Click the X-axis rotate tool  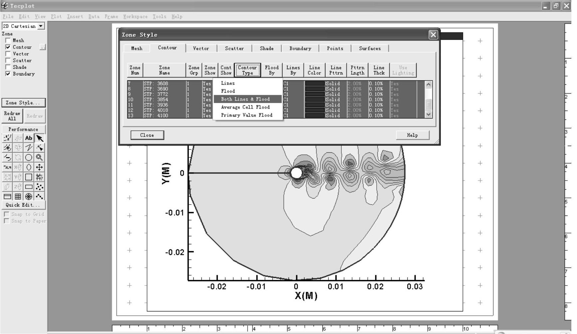pyautogui.click(x=18, y=167)
